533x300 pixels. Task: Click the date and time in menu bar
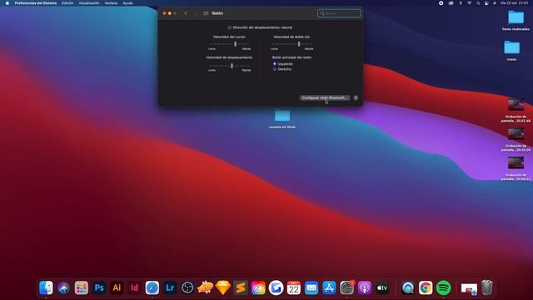[515, 3]
